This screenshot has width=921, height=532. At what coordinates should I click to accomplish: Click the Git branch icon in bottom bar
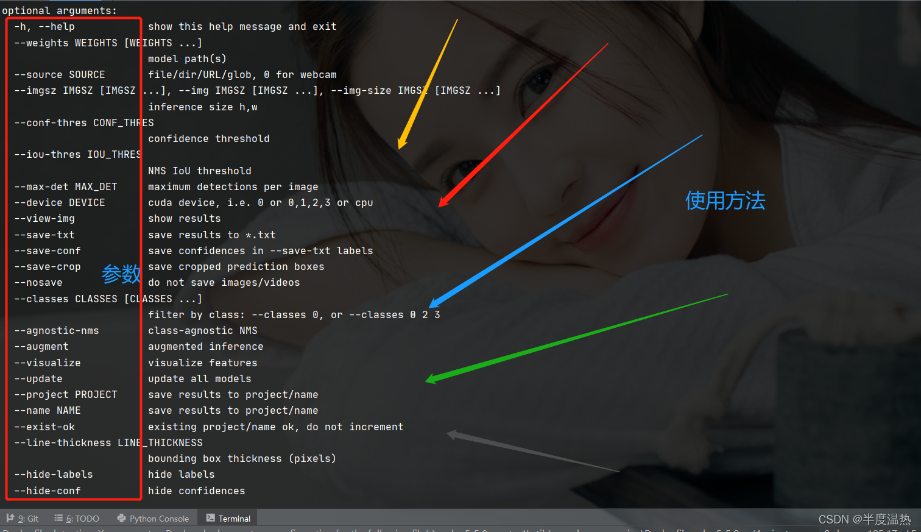pos(10,518)
